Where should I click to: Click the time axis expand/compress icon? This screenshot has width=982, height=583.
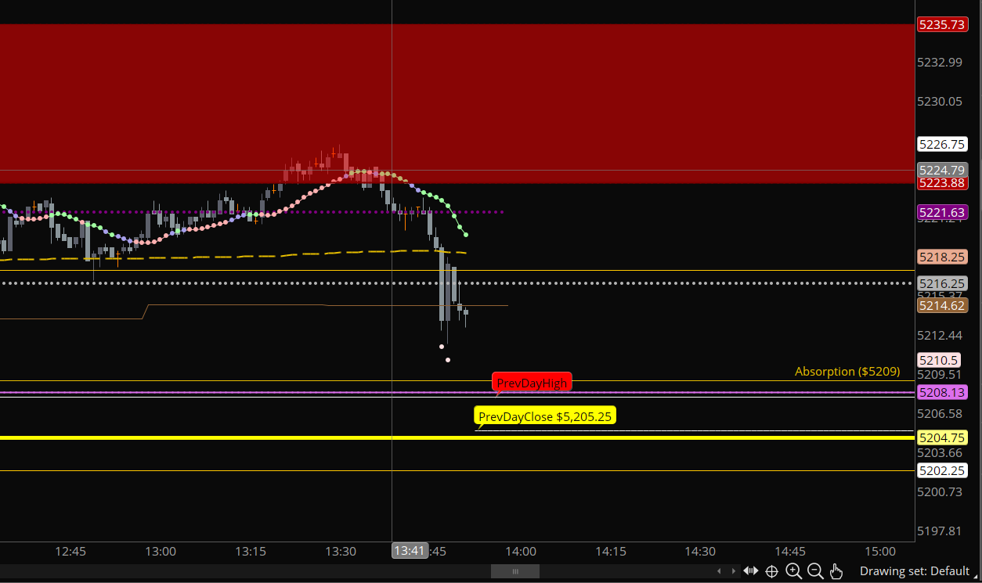coord(750,571)
